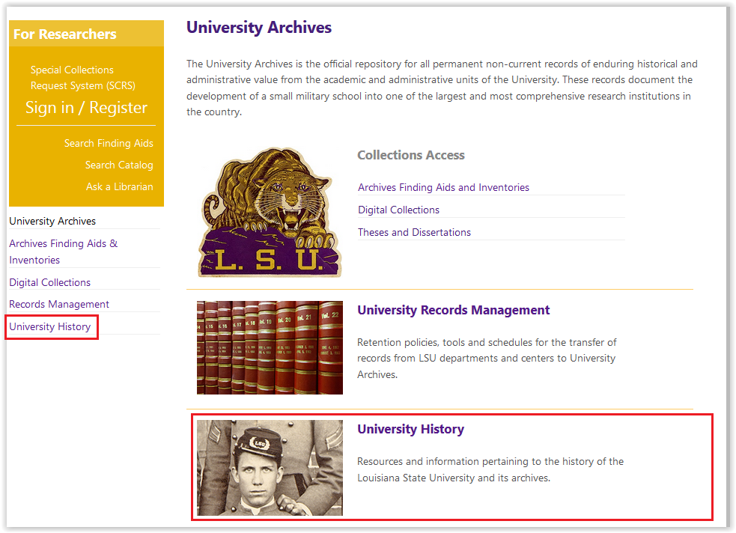The height and width of the screenshot is (533, 736).
Task: Click the Retention policies description text
Action: (487, 359)
